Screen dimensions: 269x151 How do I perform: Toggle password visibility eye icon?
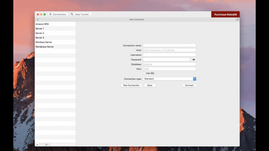pos(194,59)
